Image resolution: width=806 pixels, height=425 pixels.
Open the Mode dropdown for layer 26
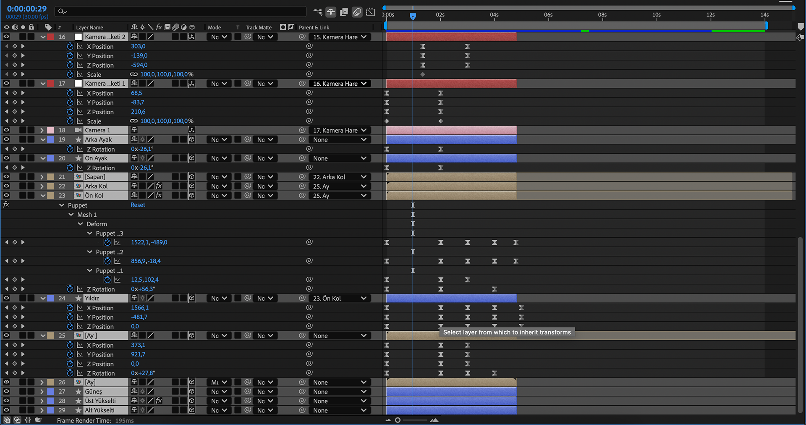pyautogui.click(x=219, y=382)
